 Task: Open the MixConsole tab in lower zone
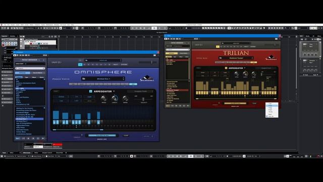(27, 153)
